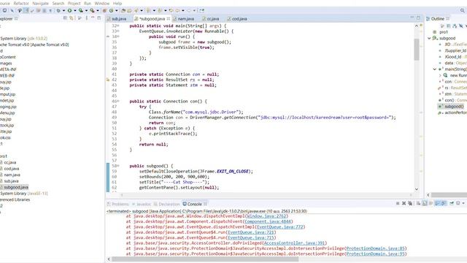This screenshot has width=467, height=263.
Task: Click the search magnifier at toolbar far right
Action: (x=462, y=10)
